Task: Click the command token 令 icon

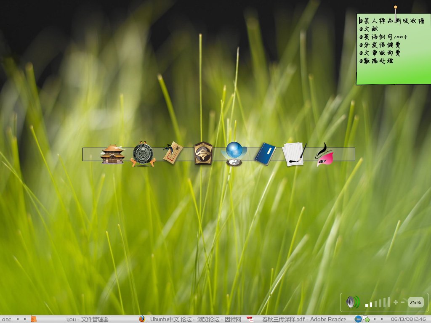Action: click(x=203, y=153)
